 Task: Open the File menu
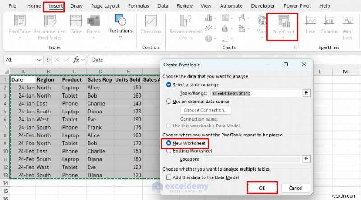click(x=12, y=6)
